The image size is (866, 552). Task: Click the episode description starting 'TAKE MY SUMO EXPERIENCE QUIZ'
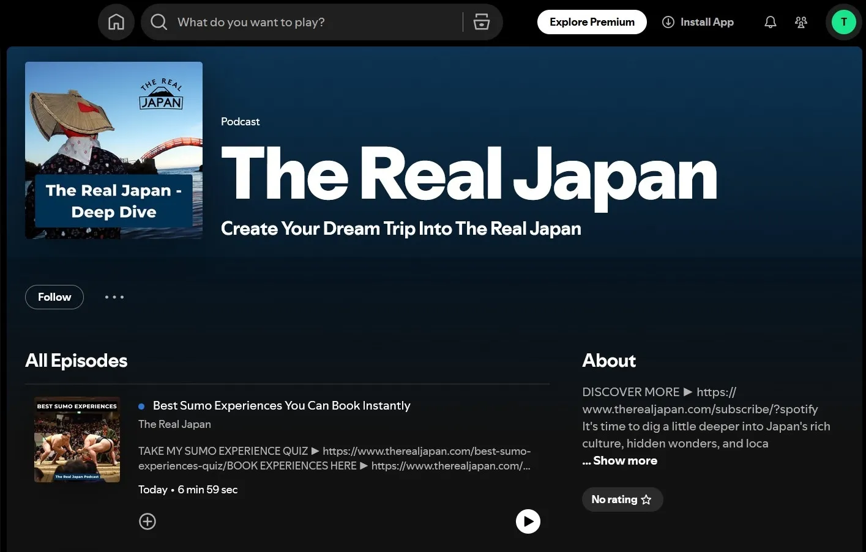pyautogui.click(x=334, y=458)
